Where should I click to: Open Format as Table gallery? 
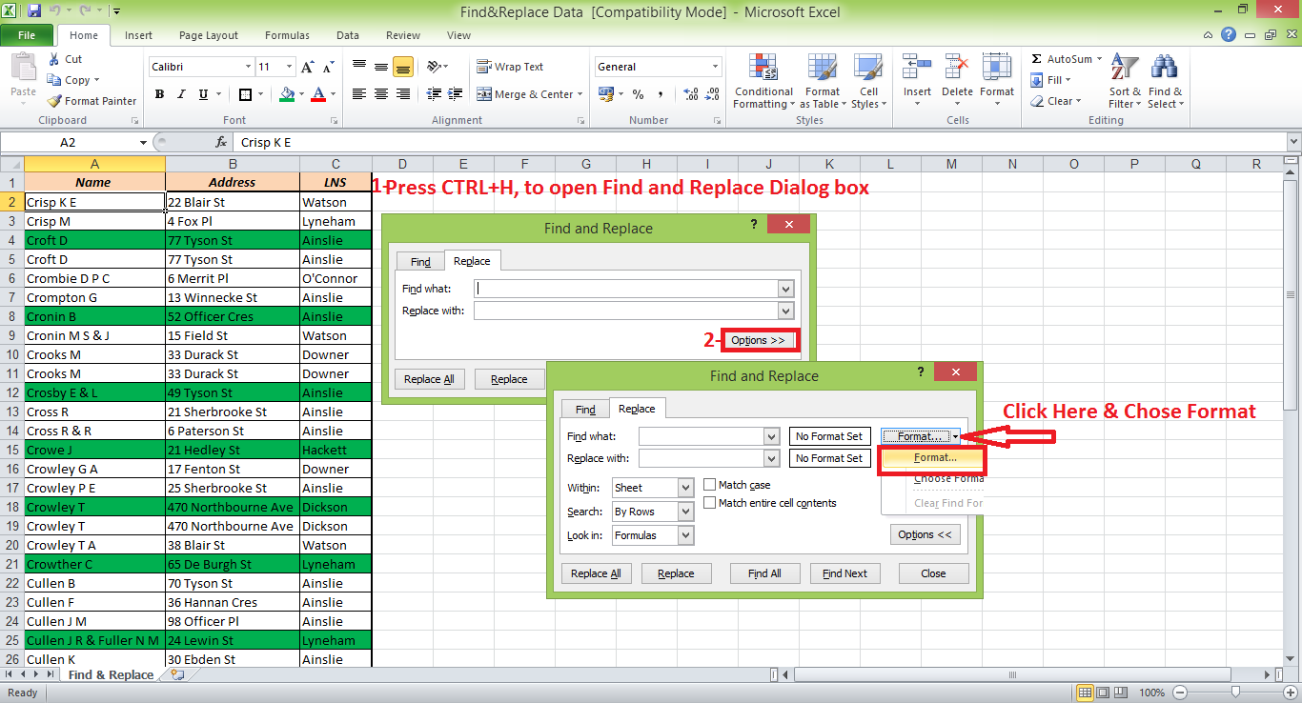coord(823,81)
